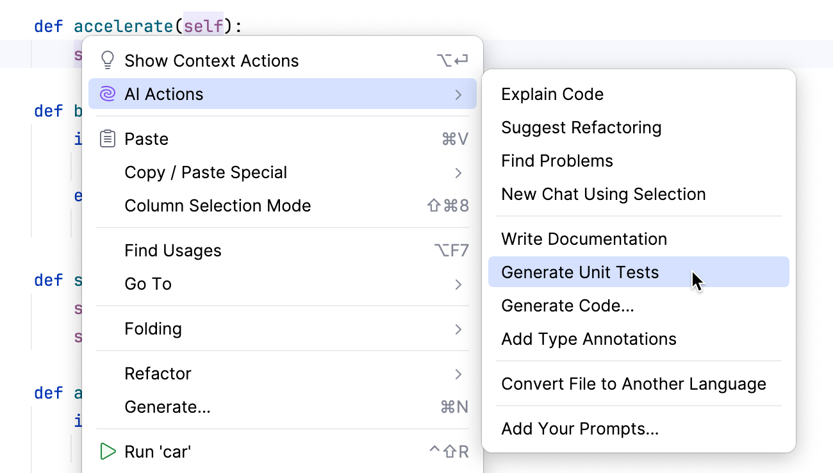Viewport: 833px width, 473px height.
Task: Choose Find Problems
Action: pyautogui.click(x=556, y=161)
